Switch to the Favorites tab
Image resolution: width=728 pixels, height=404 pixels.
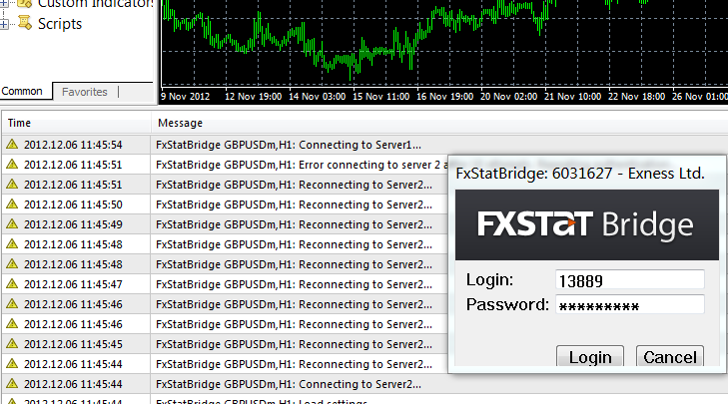pyautogui.click(x=85, y=92)
